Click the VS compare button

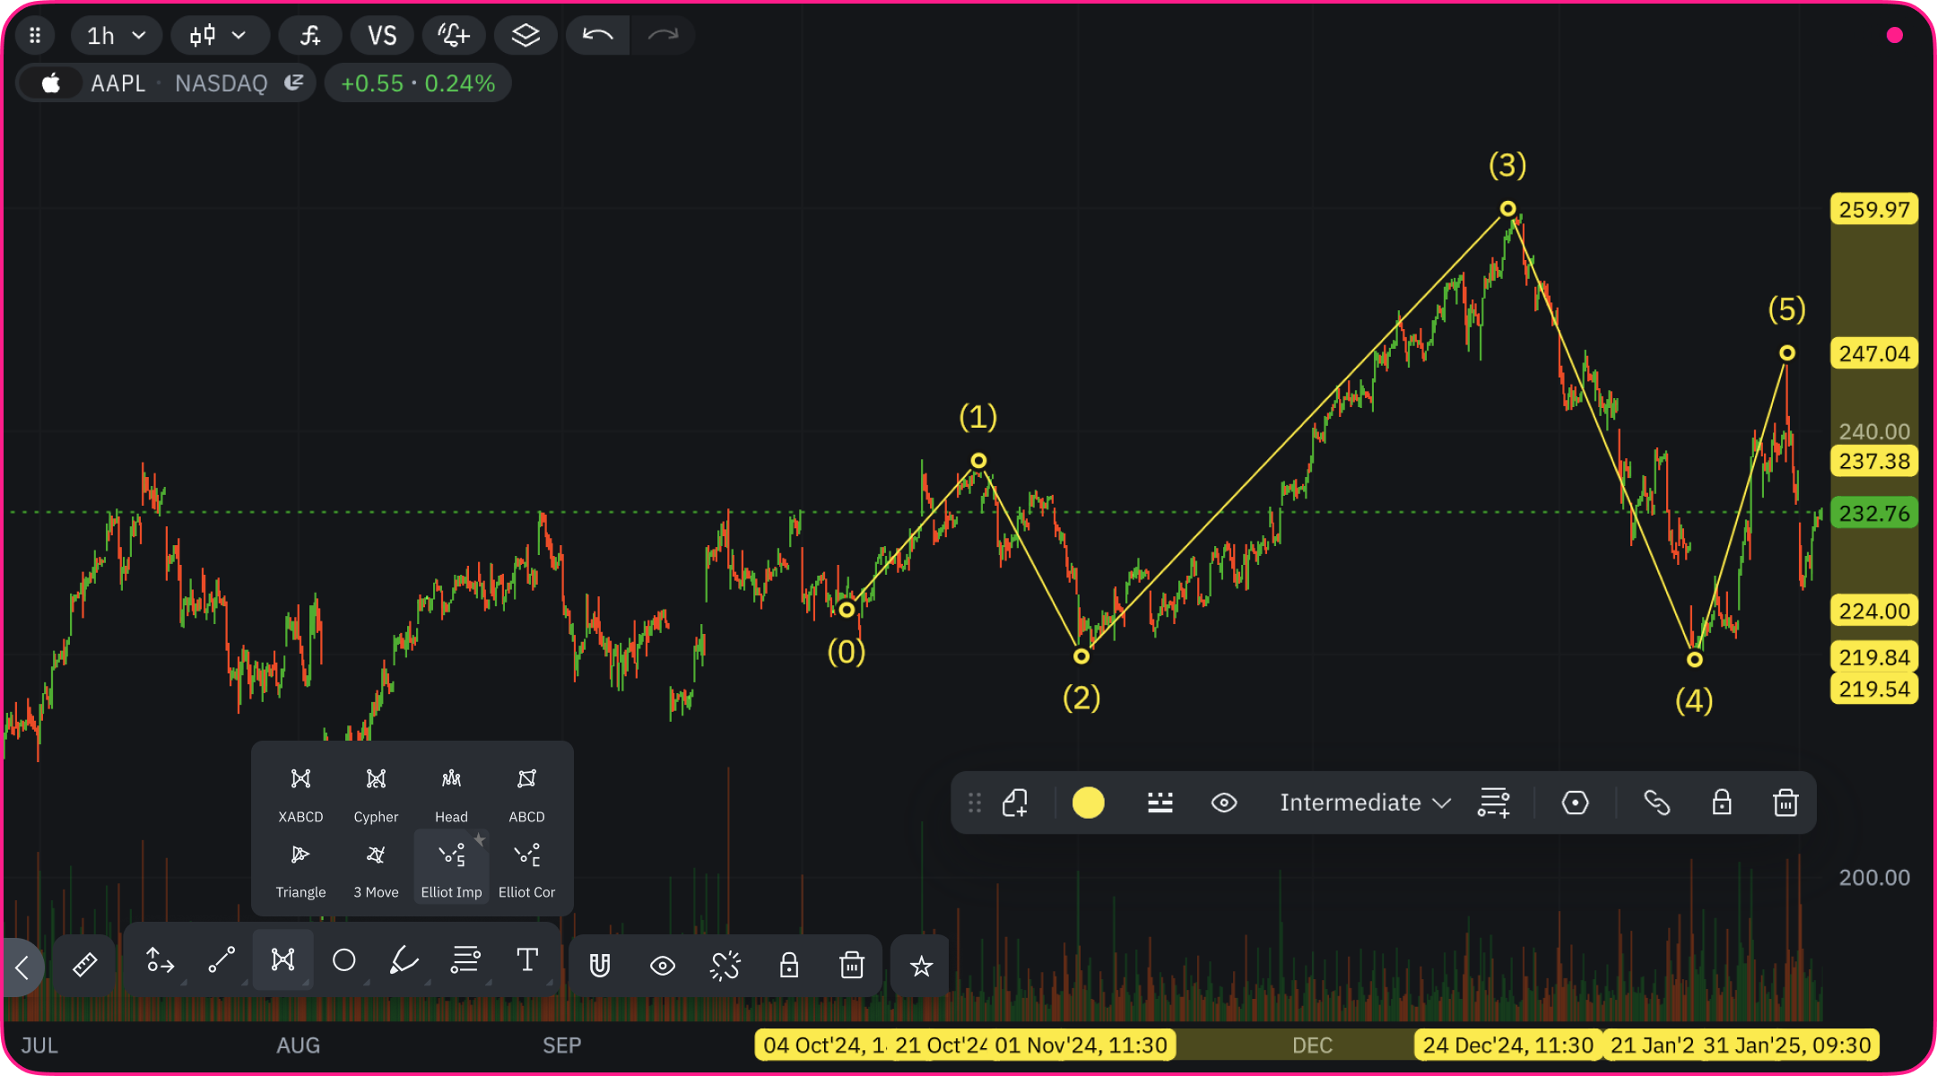[x=382, y=36]
